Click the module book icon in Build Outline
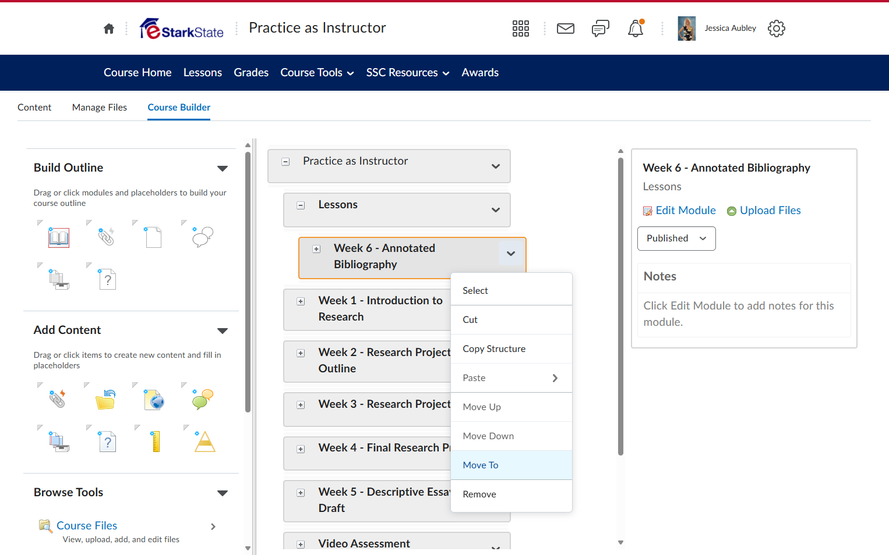The height and width of the screenshot is (555, 889). [59, 237]
